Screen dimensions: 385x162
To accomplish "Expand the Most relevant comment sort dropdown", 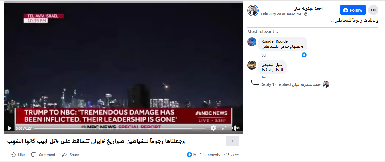I will pyautogui.click(x=263, y=32).
